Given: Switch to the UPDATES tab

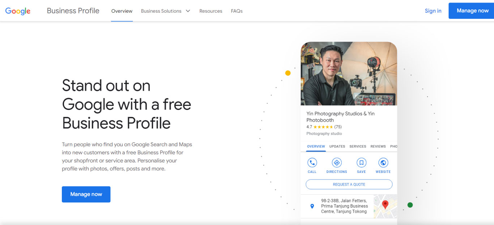Looking at the screenshot, I should click(x=337, y=147).
